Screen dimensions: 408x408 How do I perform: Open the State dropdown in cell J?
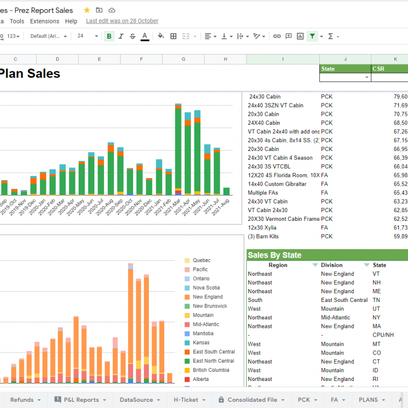pos(366,78)
